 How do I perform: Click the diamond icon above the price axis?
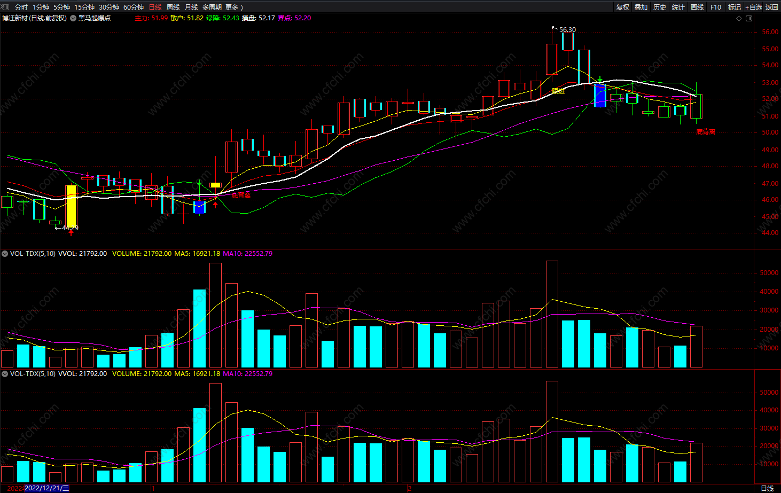739,18
